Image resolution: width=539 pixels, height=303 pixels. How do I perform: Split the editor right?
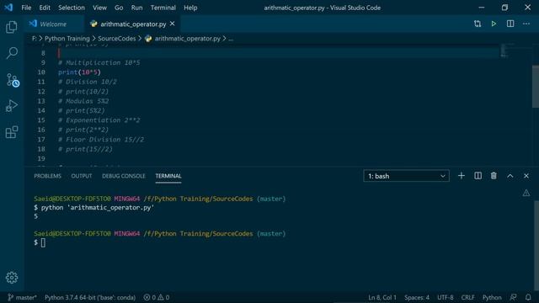(x=510, y=24)
